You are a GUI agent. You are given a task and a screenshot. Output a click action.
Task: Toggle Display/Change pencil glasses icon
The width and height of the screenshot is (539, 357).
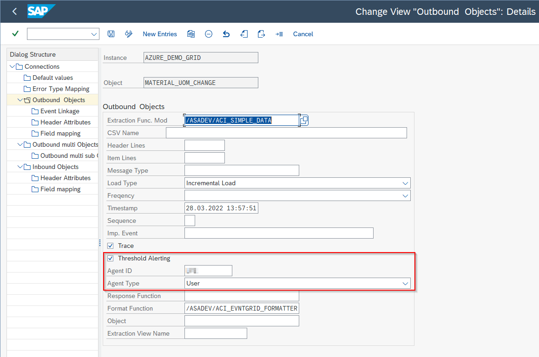click(x=129, y=34)
